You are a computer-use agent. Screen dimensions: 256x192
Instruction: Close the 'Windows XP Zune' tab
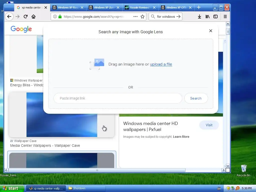tap(118, 7)
